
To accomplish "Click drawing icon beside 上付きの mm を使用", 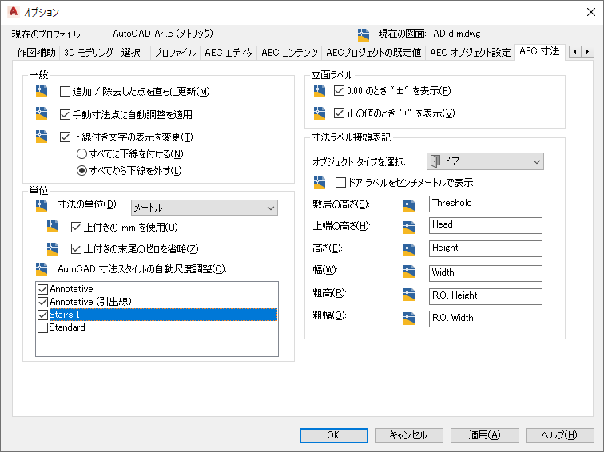I will (53, 226).
